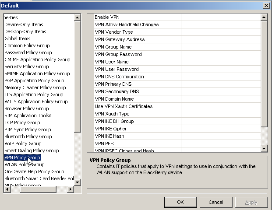Click value cell for VPN Vendor Type

click(221, 32)
